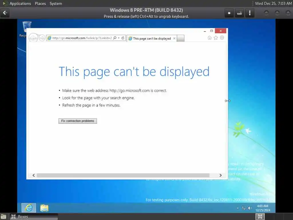
Task: Open File Explorer from taskbar
Action: tap(44, 208)
